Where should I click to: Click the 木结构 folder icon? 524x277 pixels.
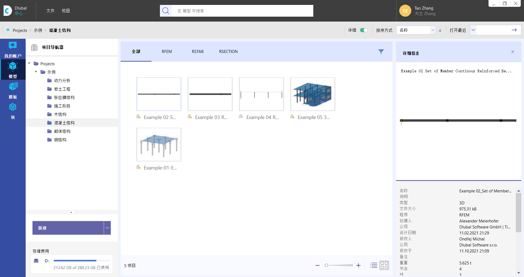tap(49, 114)
